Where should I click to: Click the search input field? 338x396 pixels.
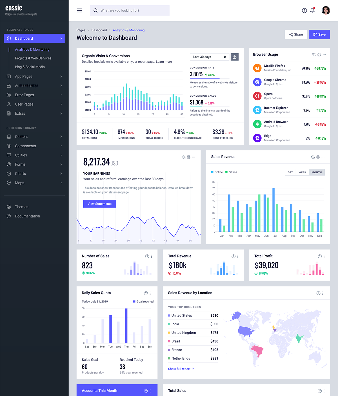point(132,10)
